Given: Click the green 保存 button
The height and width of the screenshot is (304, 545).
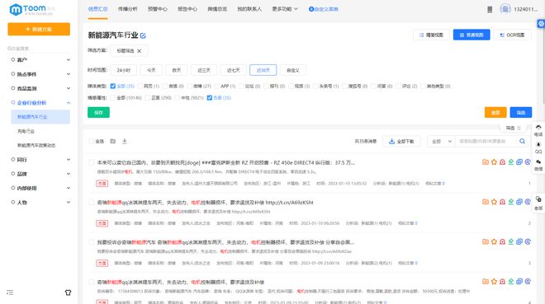Looking at the screenshot, I should [x=98, y=112].
